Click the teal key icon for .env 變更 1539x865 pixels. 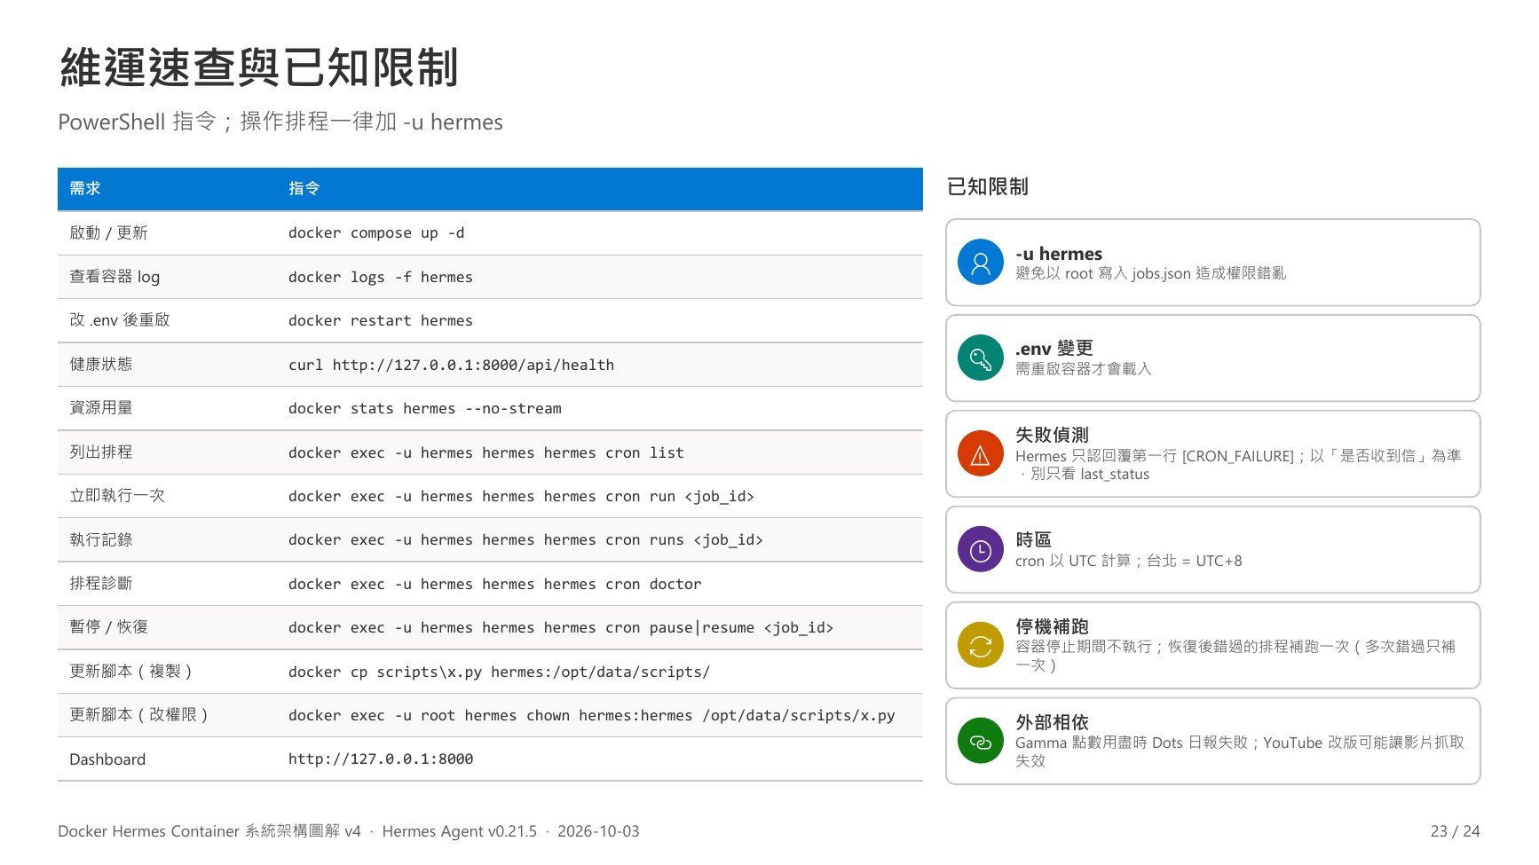pos(980,358)
